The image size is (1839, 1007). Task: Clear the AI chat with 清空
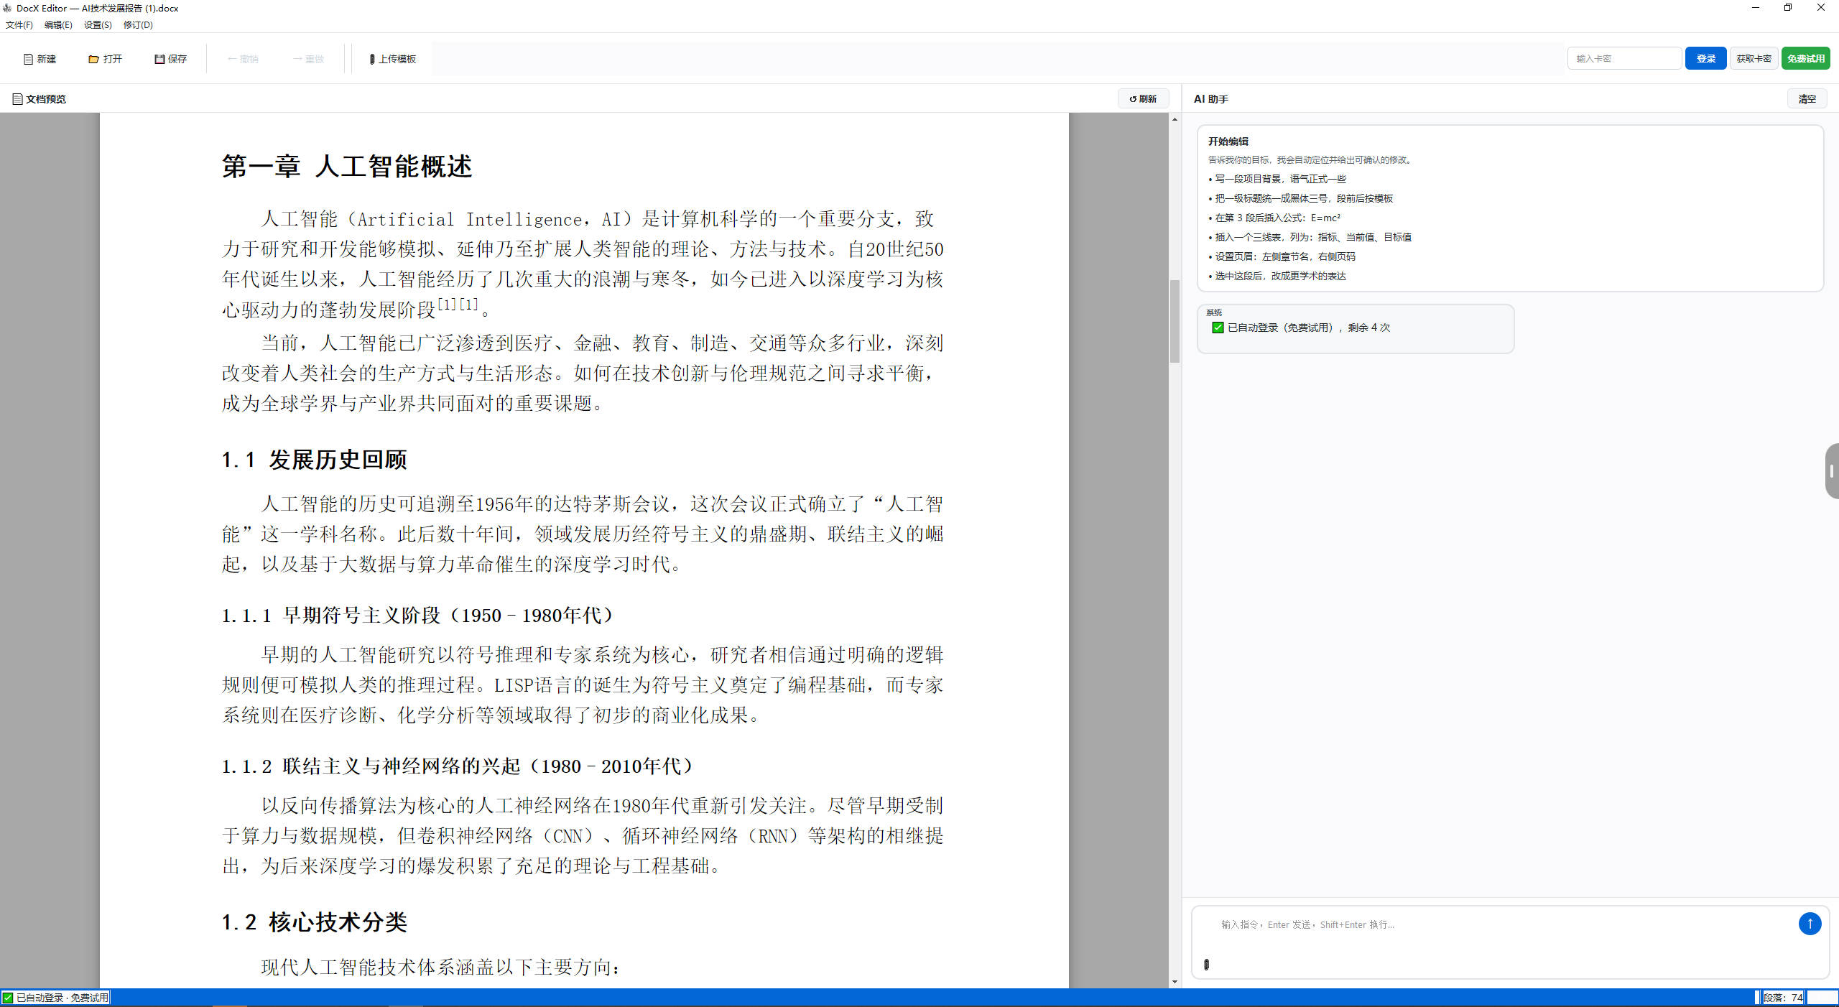pos(1807,99)
